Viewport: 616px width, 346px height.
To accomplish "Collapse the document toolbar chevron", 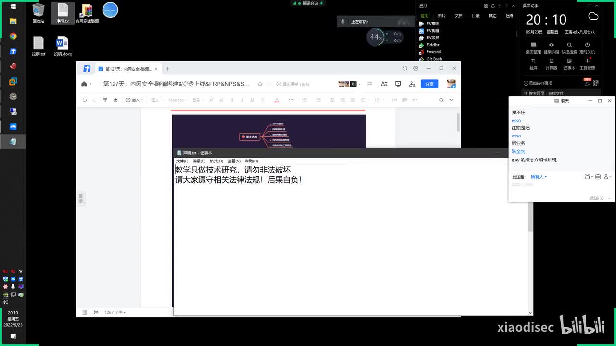I will tap(451, 100).
